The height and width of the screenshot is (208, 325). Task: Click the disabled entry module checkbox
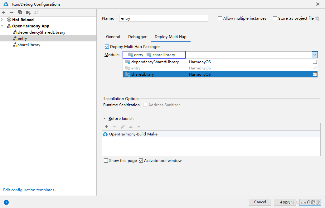pos(315,68)
